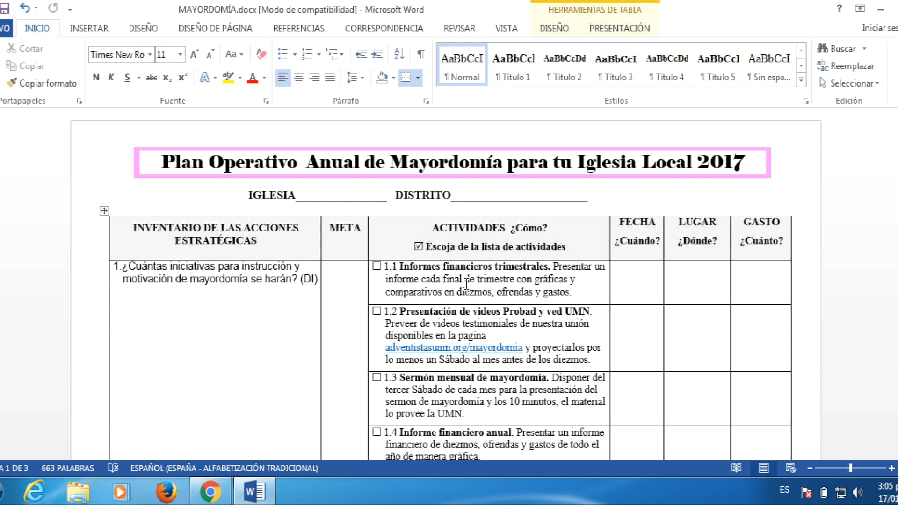Open the REFERENCIAS tab
The height and width of the screenshot is (505, 898).
[298, 28]
